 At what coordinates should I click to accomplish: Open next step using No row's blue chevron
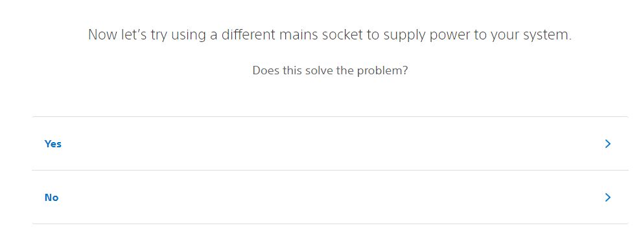[x=608, y=197]
